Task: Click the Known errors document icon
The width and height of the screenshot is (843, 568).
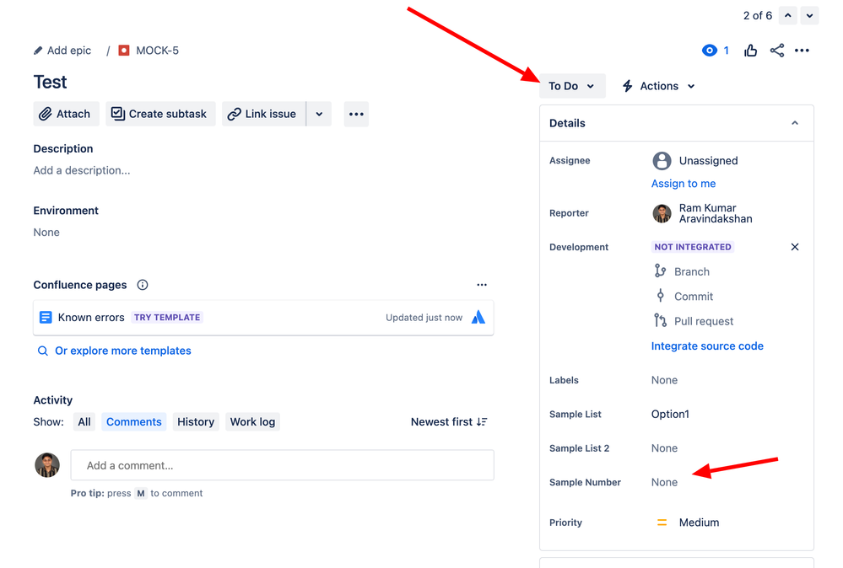Action: pyautogui.click(x=46, y=317)
